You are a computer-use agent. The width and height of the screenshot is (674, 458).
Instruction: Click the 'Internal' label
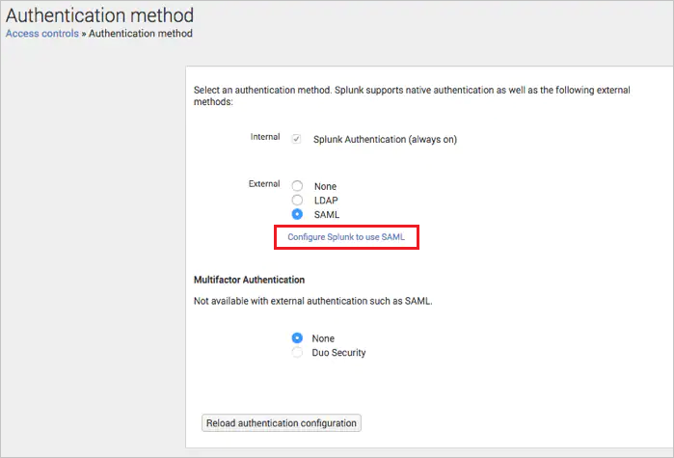click(x=265, y=137)
